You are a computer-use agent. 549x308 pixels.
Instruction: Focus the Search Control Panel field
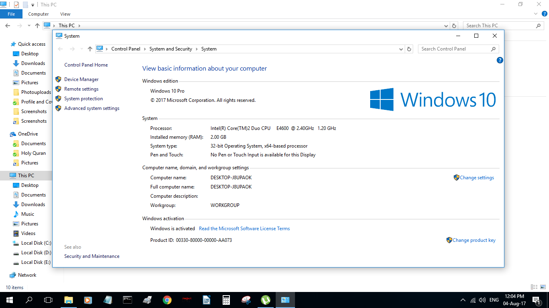[x=459, y=49]
